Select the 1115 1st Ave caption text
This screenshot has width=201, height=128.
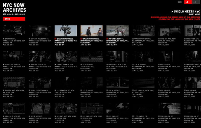(x=167, y=42)
